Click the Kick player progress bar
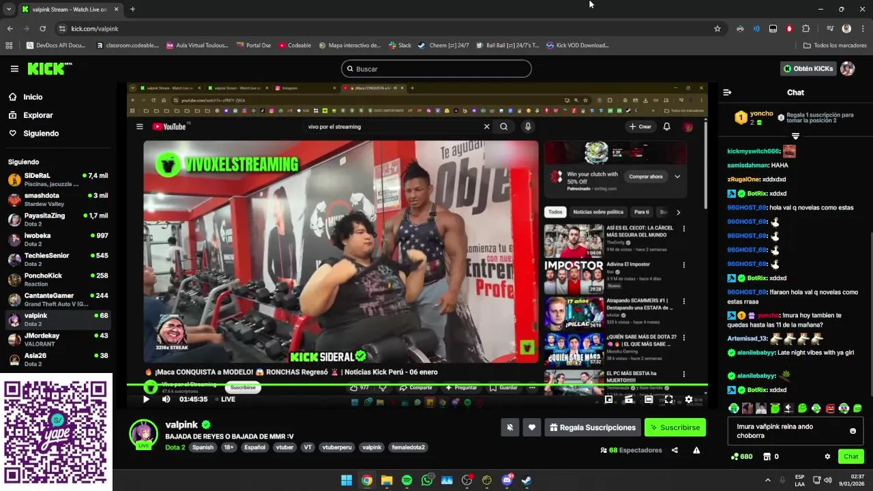873x491 pixels. [417, 385]
